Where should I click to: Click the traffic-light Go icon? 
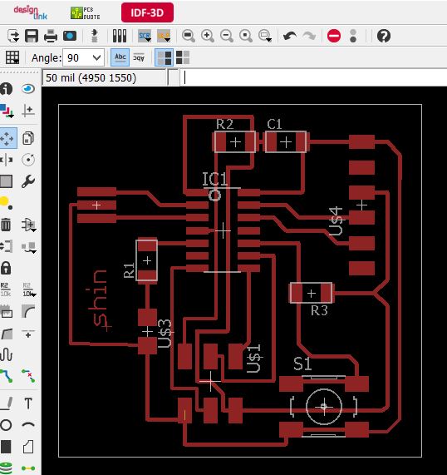353,36
